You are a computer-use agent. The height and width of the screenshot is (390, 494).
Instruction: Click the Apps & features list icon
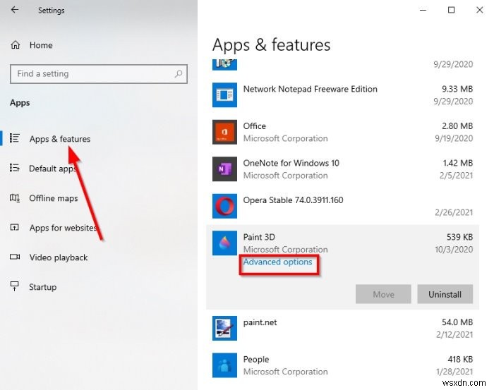point(15,138)
